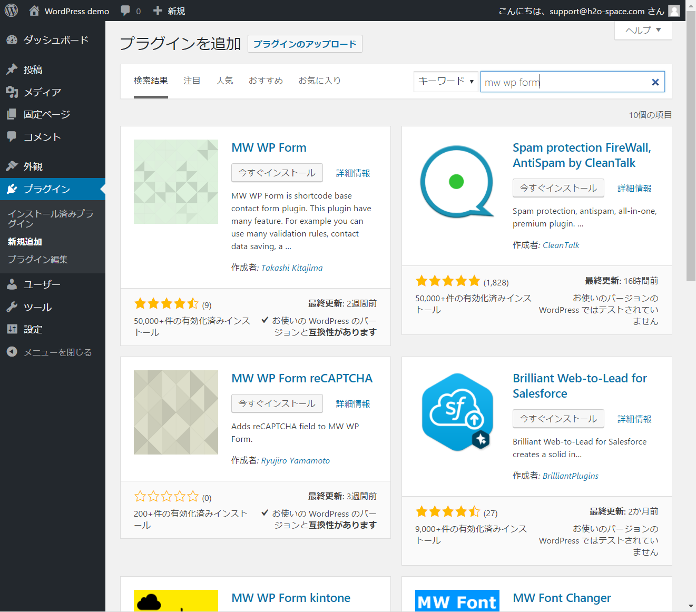
Task: Click the WordPress logo icon
Action: (x=11, y=11)
